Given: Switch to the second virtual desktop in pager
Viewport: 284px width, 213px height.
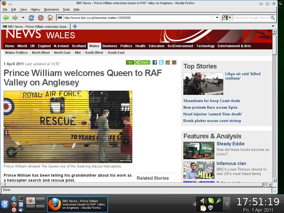Looking at the screenshot, I should 40,201.
